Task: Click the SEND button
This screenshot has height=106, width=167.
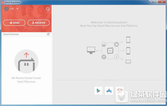Action: tap(14, 23)
